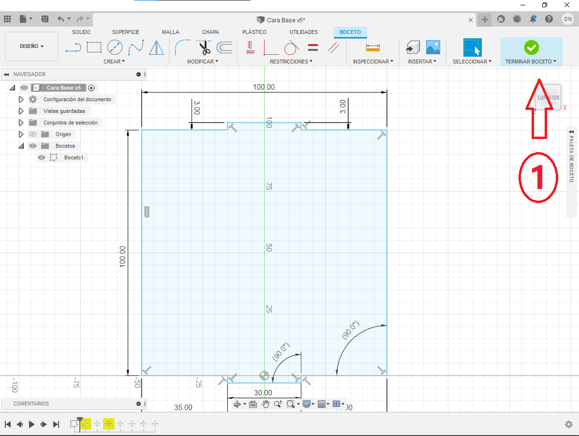Select the Line tool
The height and width of the screenshot is (436, 579).
tap(74, 47)
